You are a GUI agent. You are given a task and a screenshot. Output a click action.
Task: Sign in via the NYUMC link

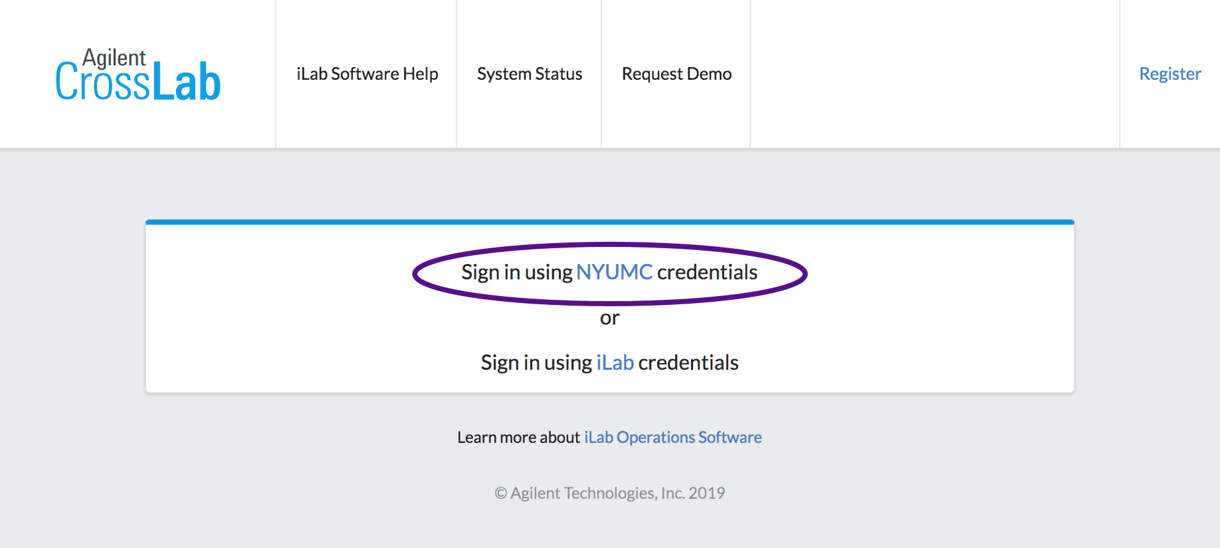click(614, 272)
